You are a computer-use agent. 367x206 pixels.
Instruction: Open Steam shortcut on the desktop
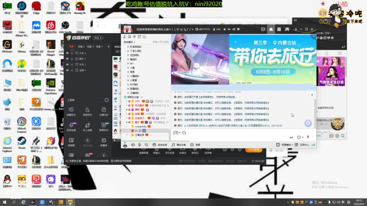point(22,143)
